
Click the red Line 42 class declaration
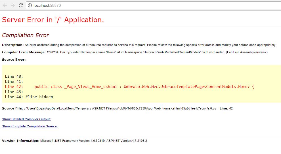tap(144, 87)
